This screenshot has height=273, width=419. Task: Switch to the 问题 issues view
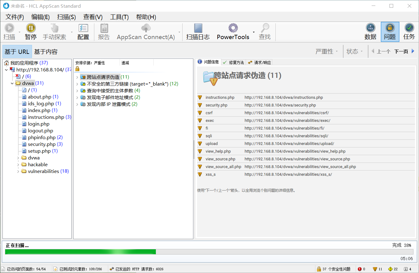(x=390, y=32)
